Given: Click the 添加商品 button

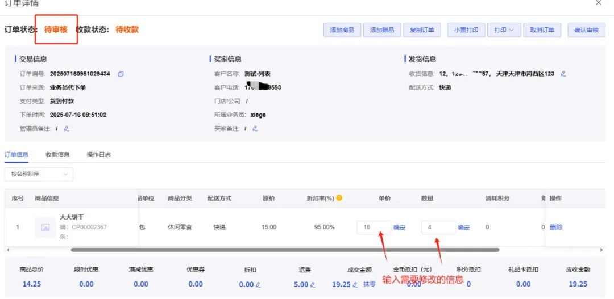Looking at the screenshot, I should click(342, 30).
